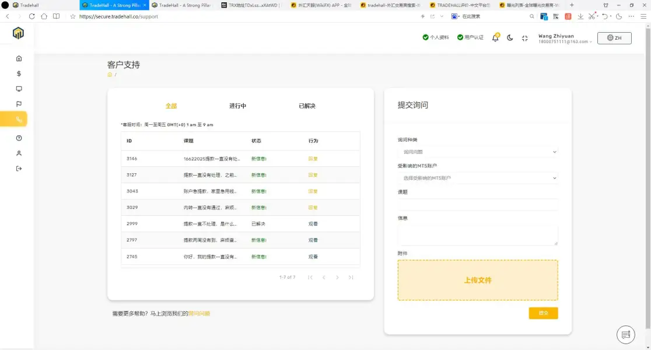The image size is (651, 350).
Task: Click the Tradehall logo above the sidebar
Action: [x=17, y=34]
